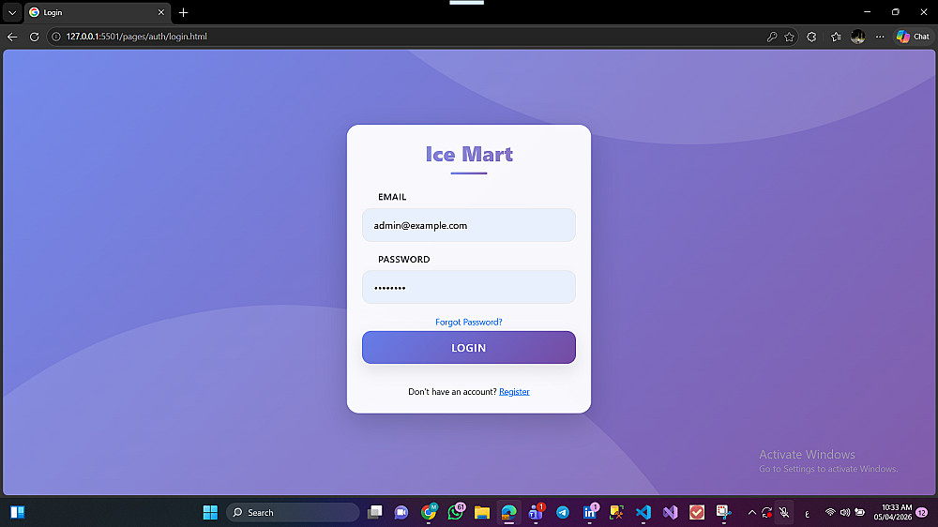
Task: Open Wi-Fi network quick settings
Action: pyautogui.click(x=830, y=513)
